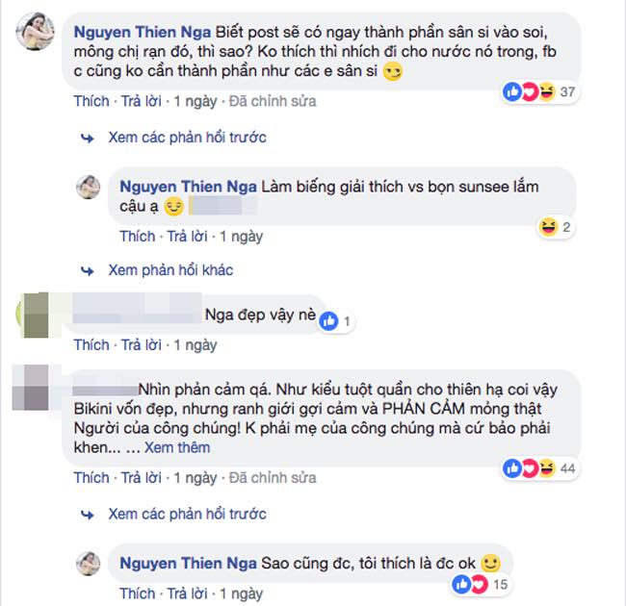Expand "Xem phản hồi khác" replies
This screenshot has height=606, width=626.
170,269
